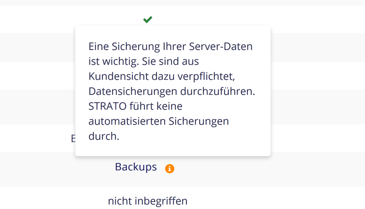Click the green checkmark icon
Screen dimensions: 365x209
[x=147, y=20]
